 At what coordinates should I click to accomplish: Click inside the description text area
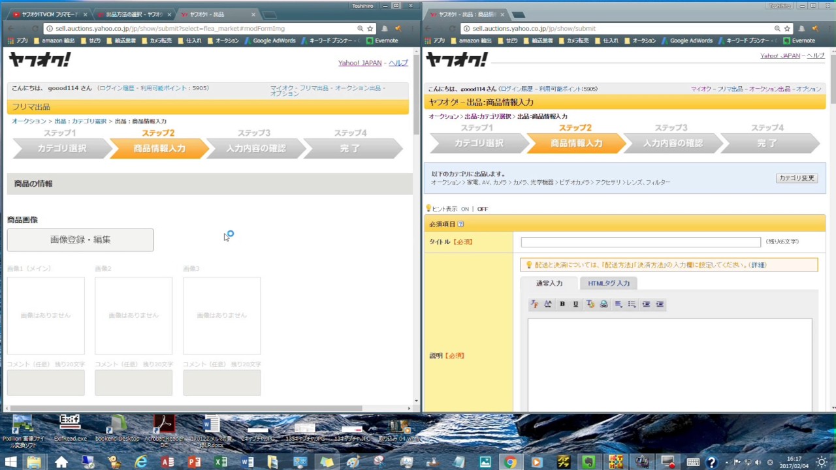click(x=669, y=364)
